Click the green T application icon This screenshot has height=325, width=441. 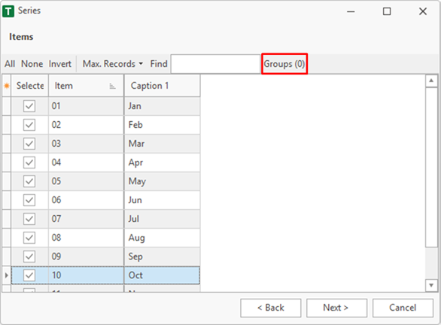[8, 11]
